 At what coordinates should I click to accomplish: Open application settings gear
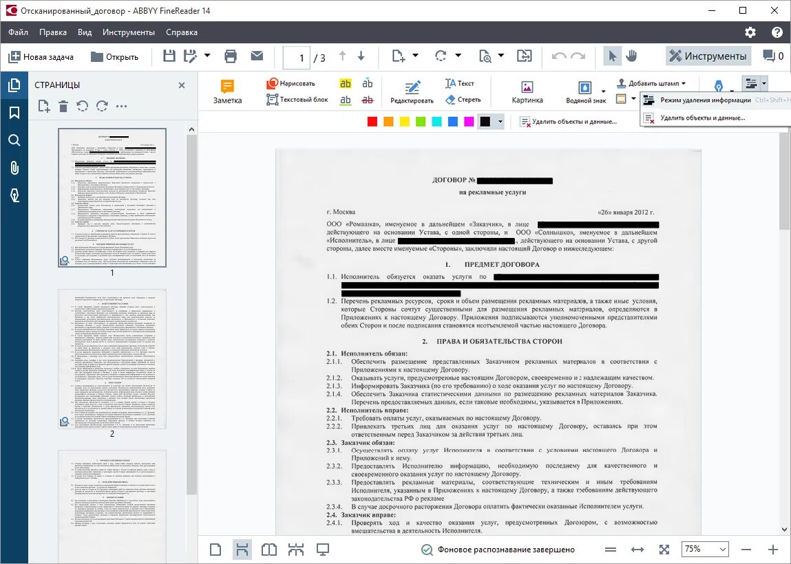click(750, 32)
